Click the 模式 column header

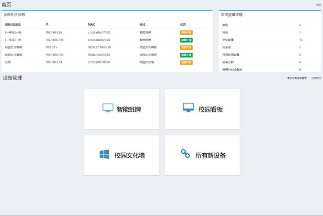click(143, 24)
